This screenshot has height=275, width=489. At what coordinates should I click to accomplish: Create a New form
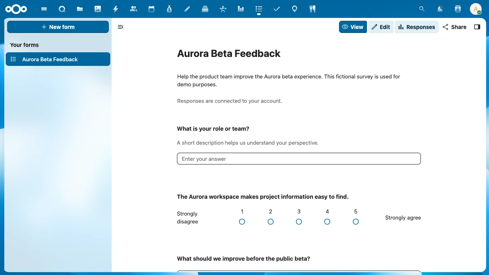(58, 27)
